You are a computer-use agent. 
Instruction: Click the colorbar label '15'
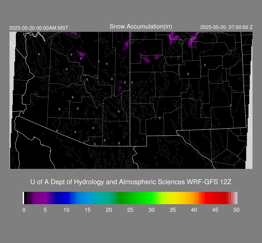[88, 210]
